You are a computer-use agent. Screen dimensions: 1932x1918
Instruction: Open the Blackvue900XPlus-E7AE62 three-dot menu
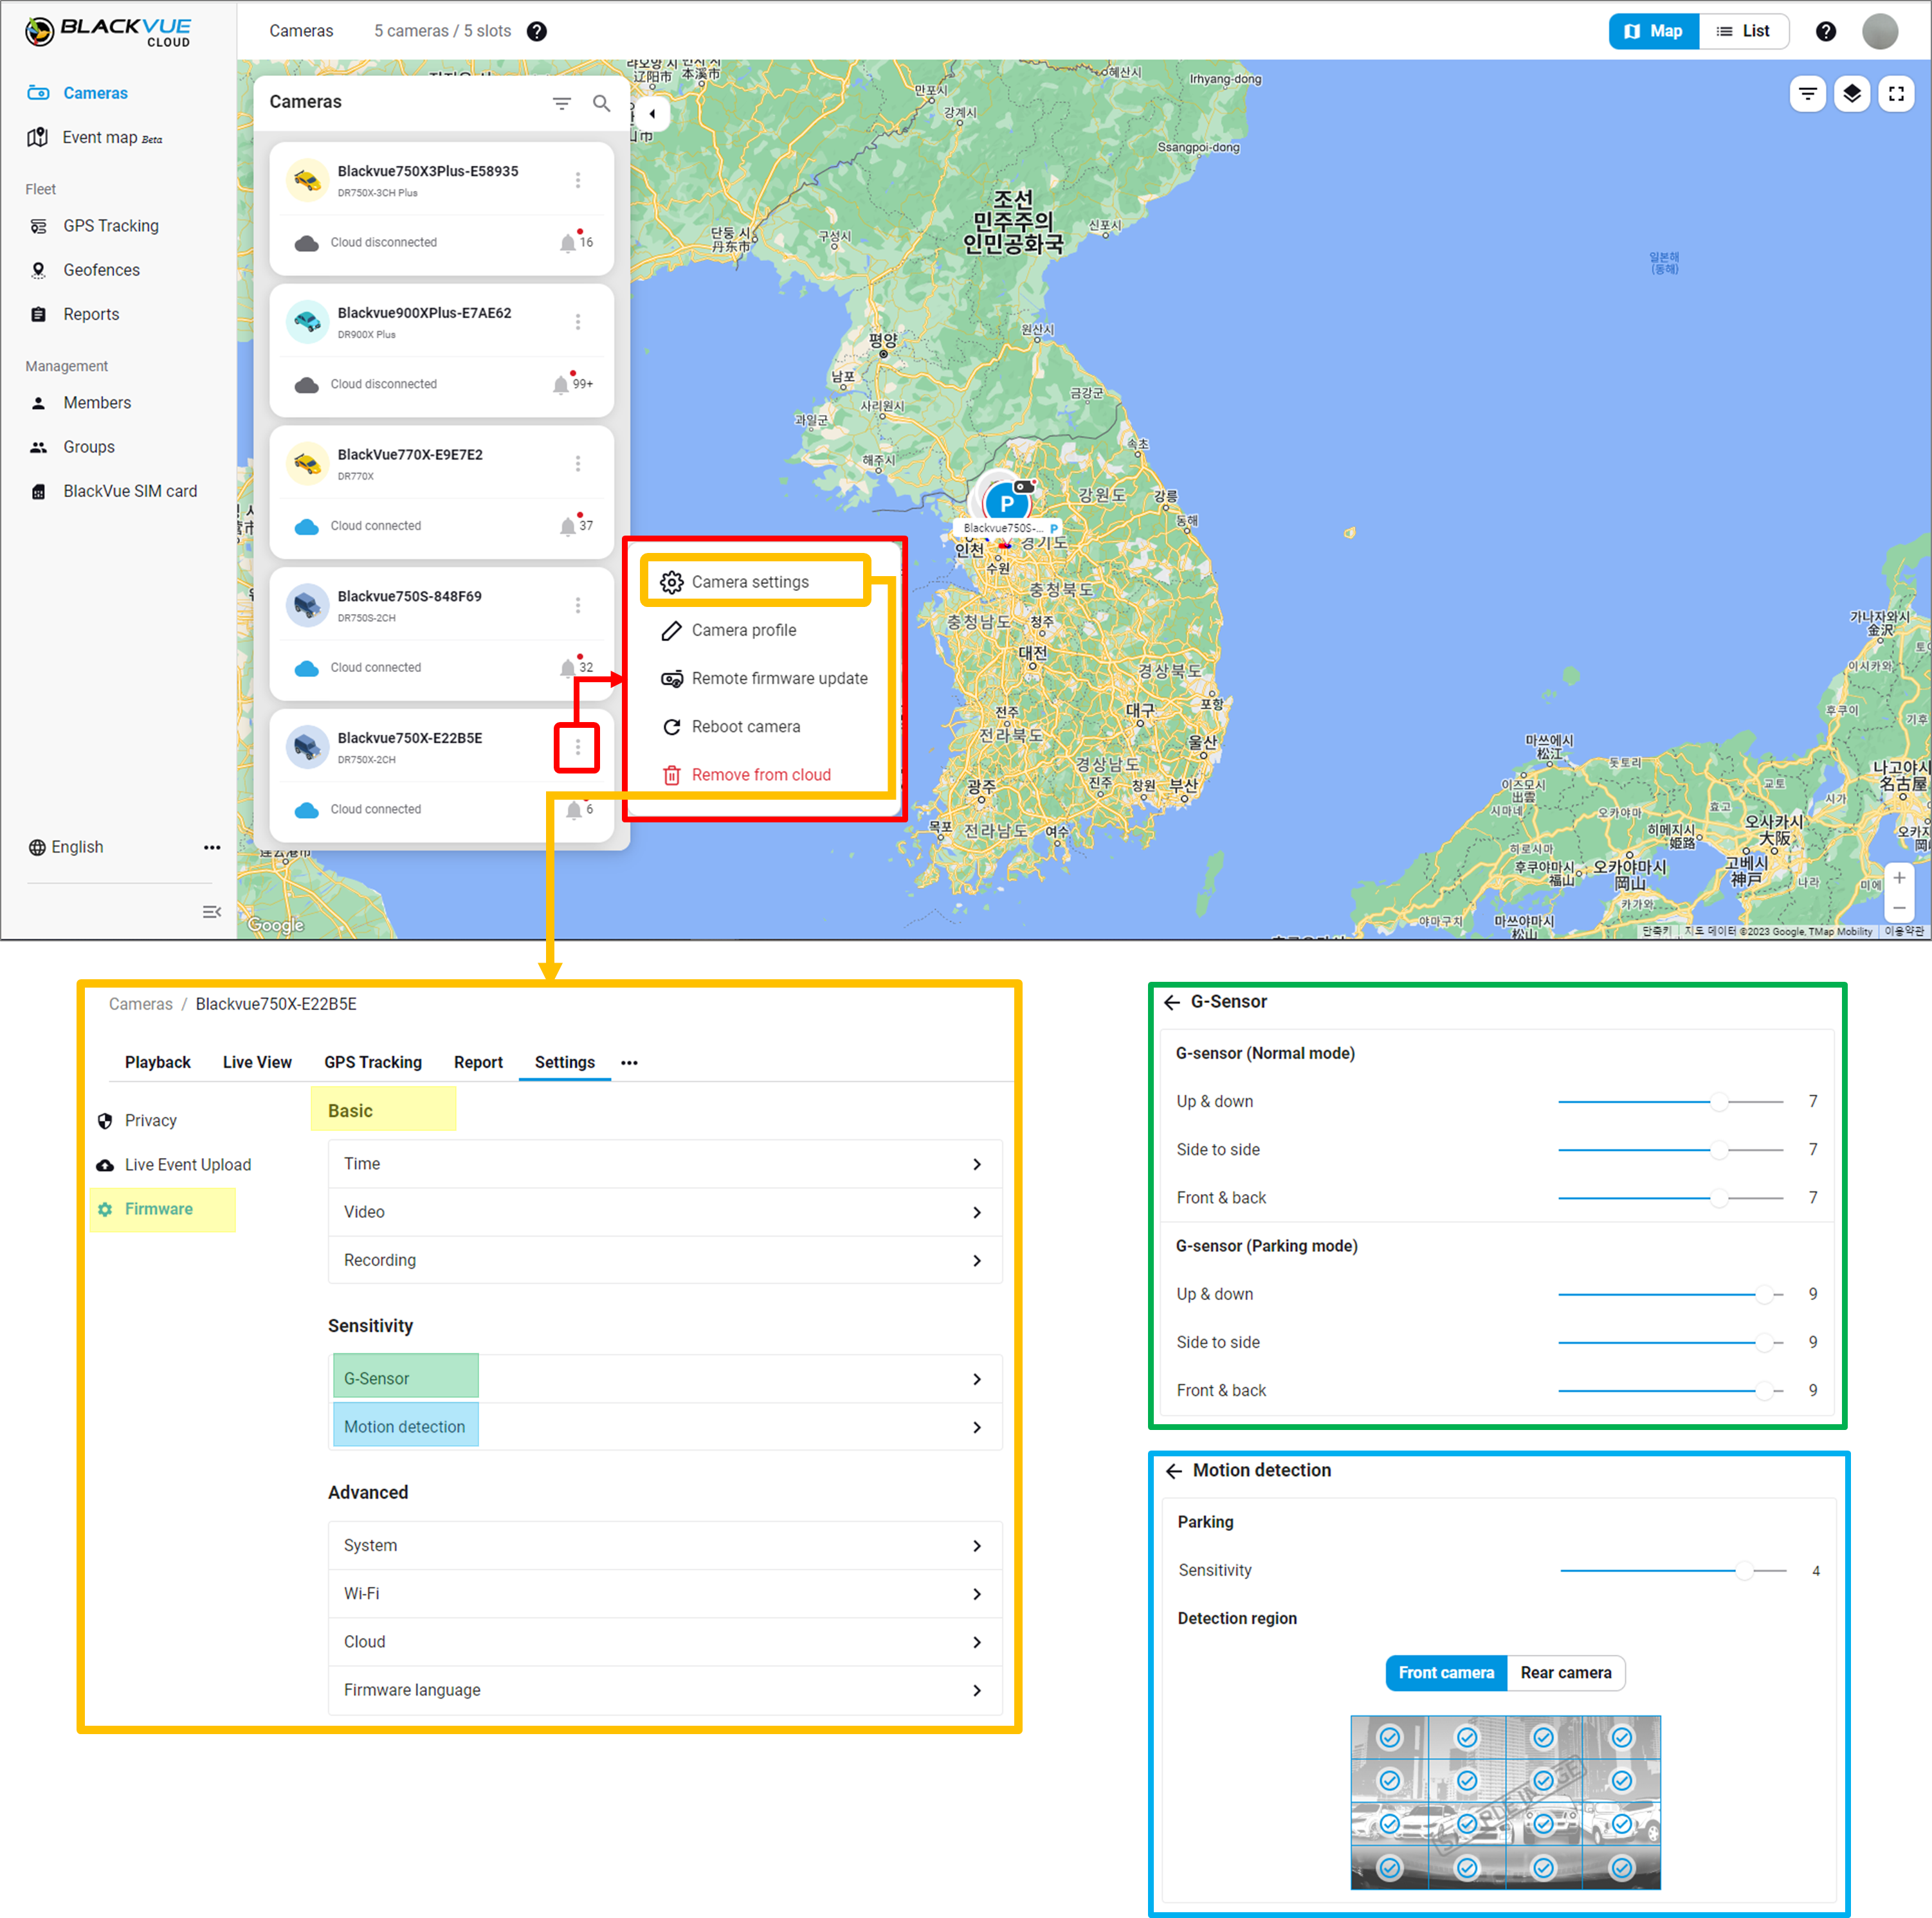click(x=577, y=322)
